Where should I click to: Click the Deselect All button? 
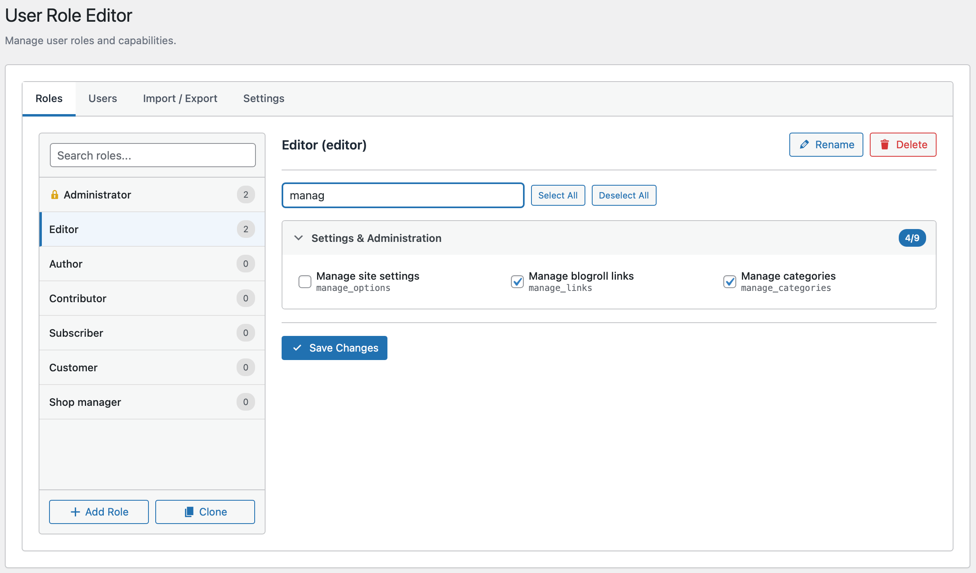(x=624, y=195)
